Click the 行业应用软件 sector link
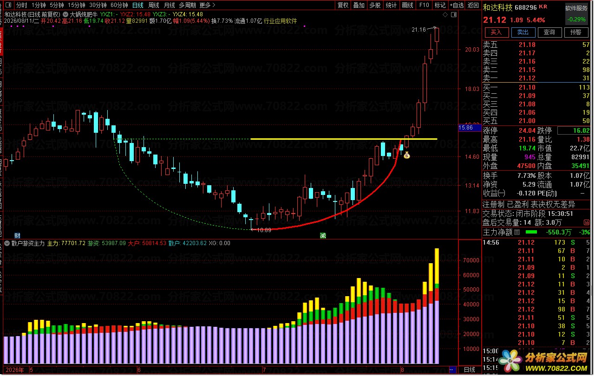 click(280, 21)
